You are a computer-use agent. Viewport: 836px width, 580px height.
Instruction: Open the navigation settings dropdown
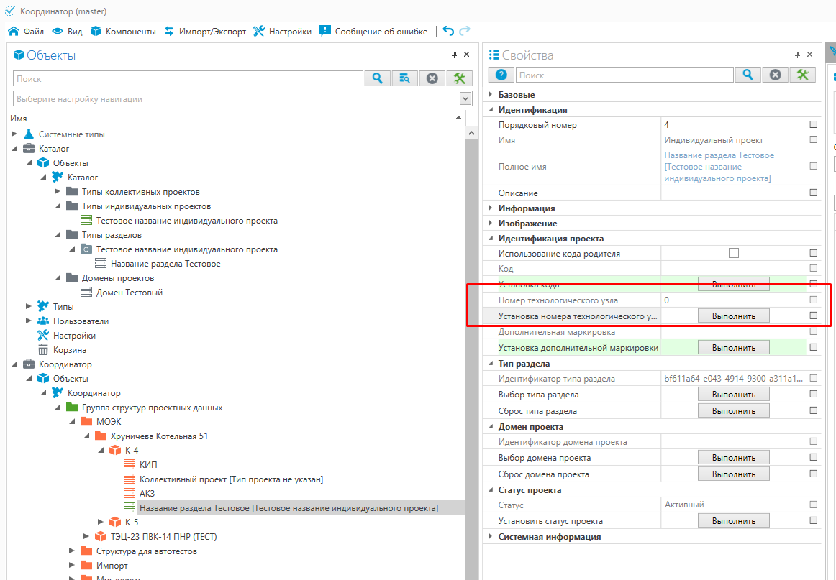pos(465,99)
